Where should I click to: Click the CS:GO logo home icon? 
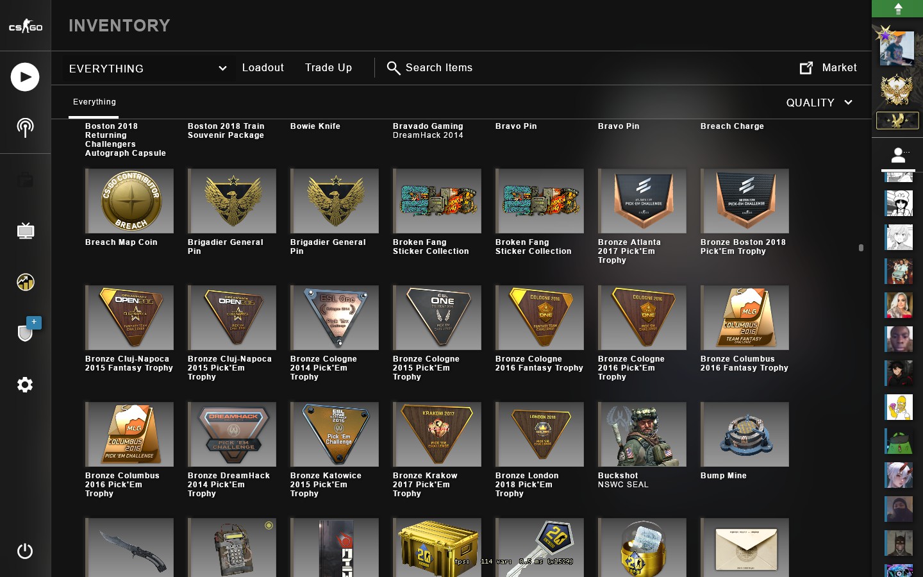point(26,26)
